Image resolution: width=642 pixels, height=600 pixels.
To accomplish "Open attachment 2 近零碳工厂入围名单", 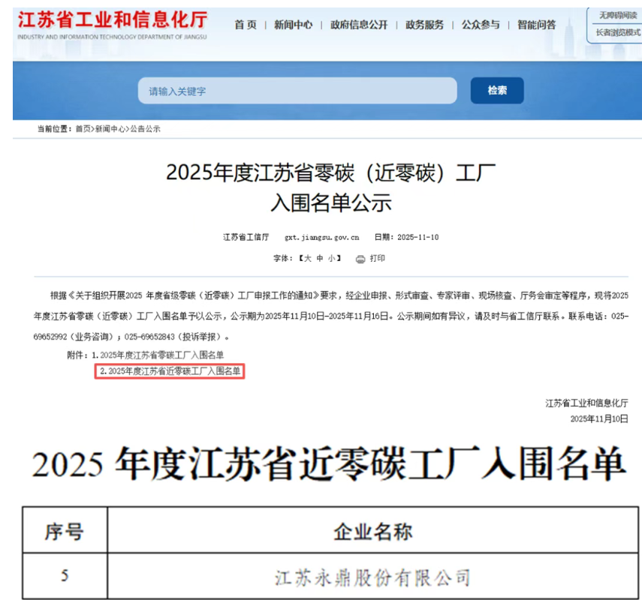I will [x=170, y=370].
